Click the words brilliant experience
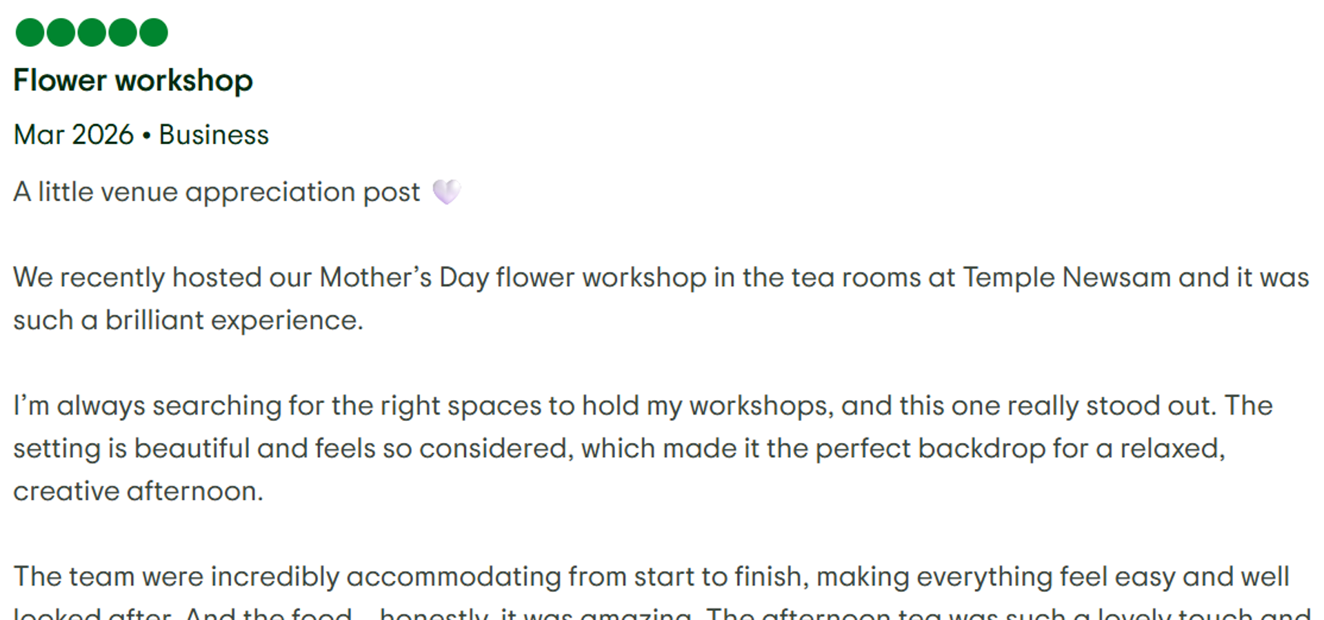1324x620 pixels. (234, 321)
